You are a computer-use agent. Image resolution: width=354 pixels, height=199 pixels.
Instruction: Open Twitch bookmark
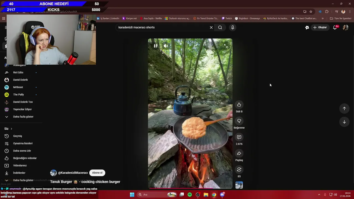[227, 19]
